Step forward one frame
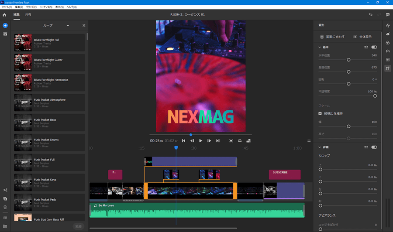The image size is (393, 232). [209, 141]
